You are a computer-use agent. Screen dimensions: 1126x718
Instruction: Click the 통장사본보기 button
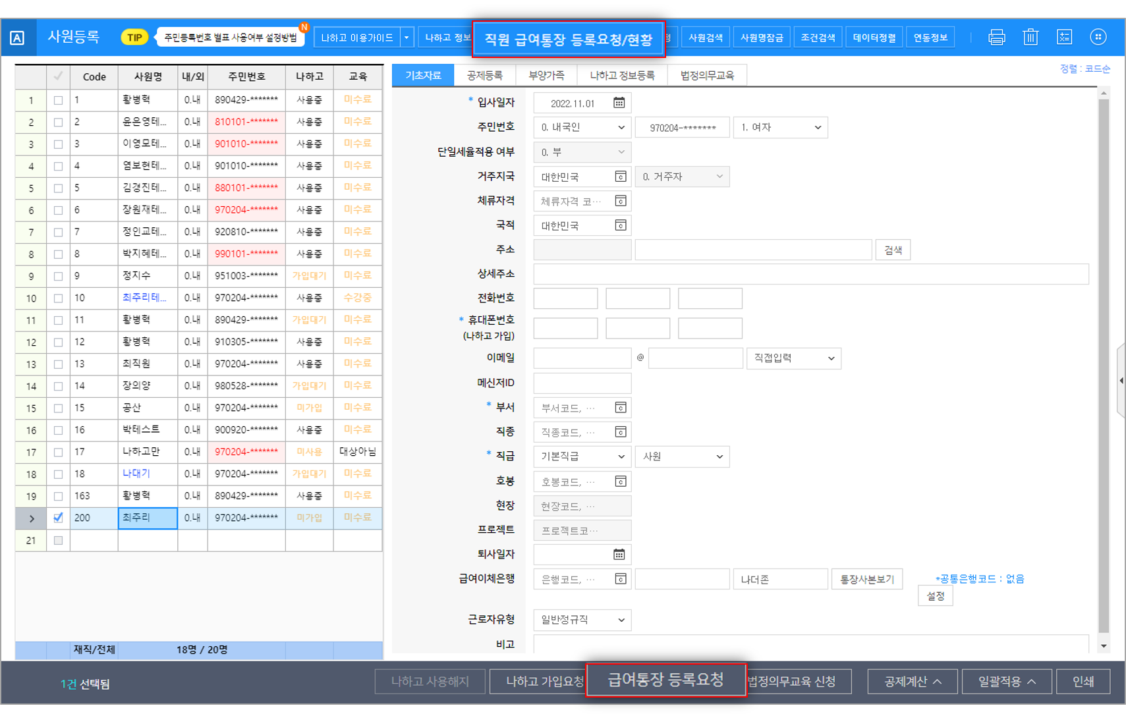866,579
